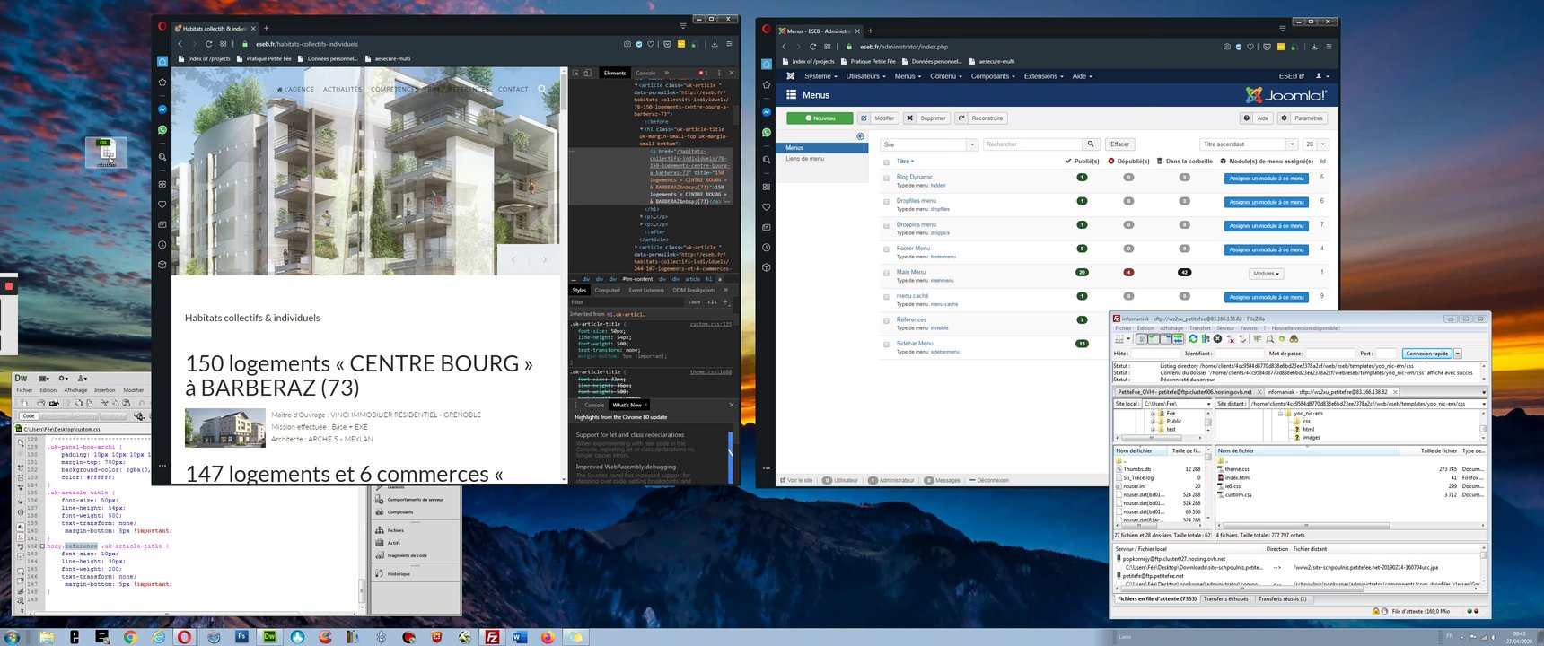This screenshot has height=646, width=1544.
Task: Click the search icon in ESEB website header
Action: point(542,89)
